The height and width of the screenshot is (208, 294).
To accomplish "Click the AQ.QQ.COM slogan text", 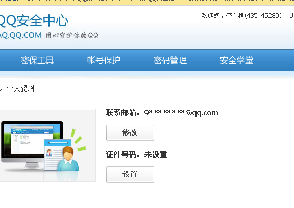I will coord(49,35).
